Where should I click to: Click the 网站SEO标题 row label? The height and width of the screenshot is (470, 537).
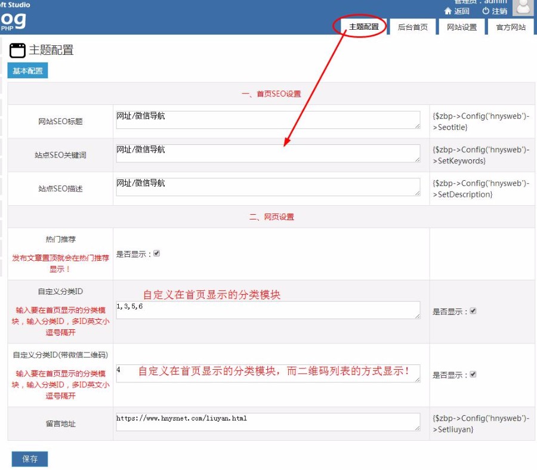pyautogui.click(x=61, y=122)
